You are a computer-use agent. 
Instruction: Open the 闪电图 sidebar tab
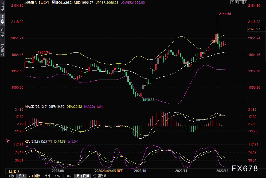pyautogui.click(x=2, y=33)
